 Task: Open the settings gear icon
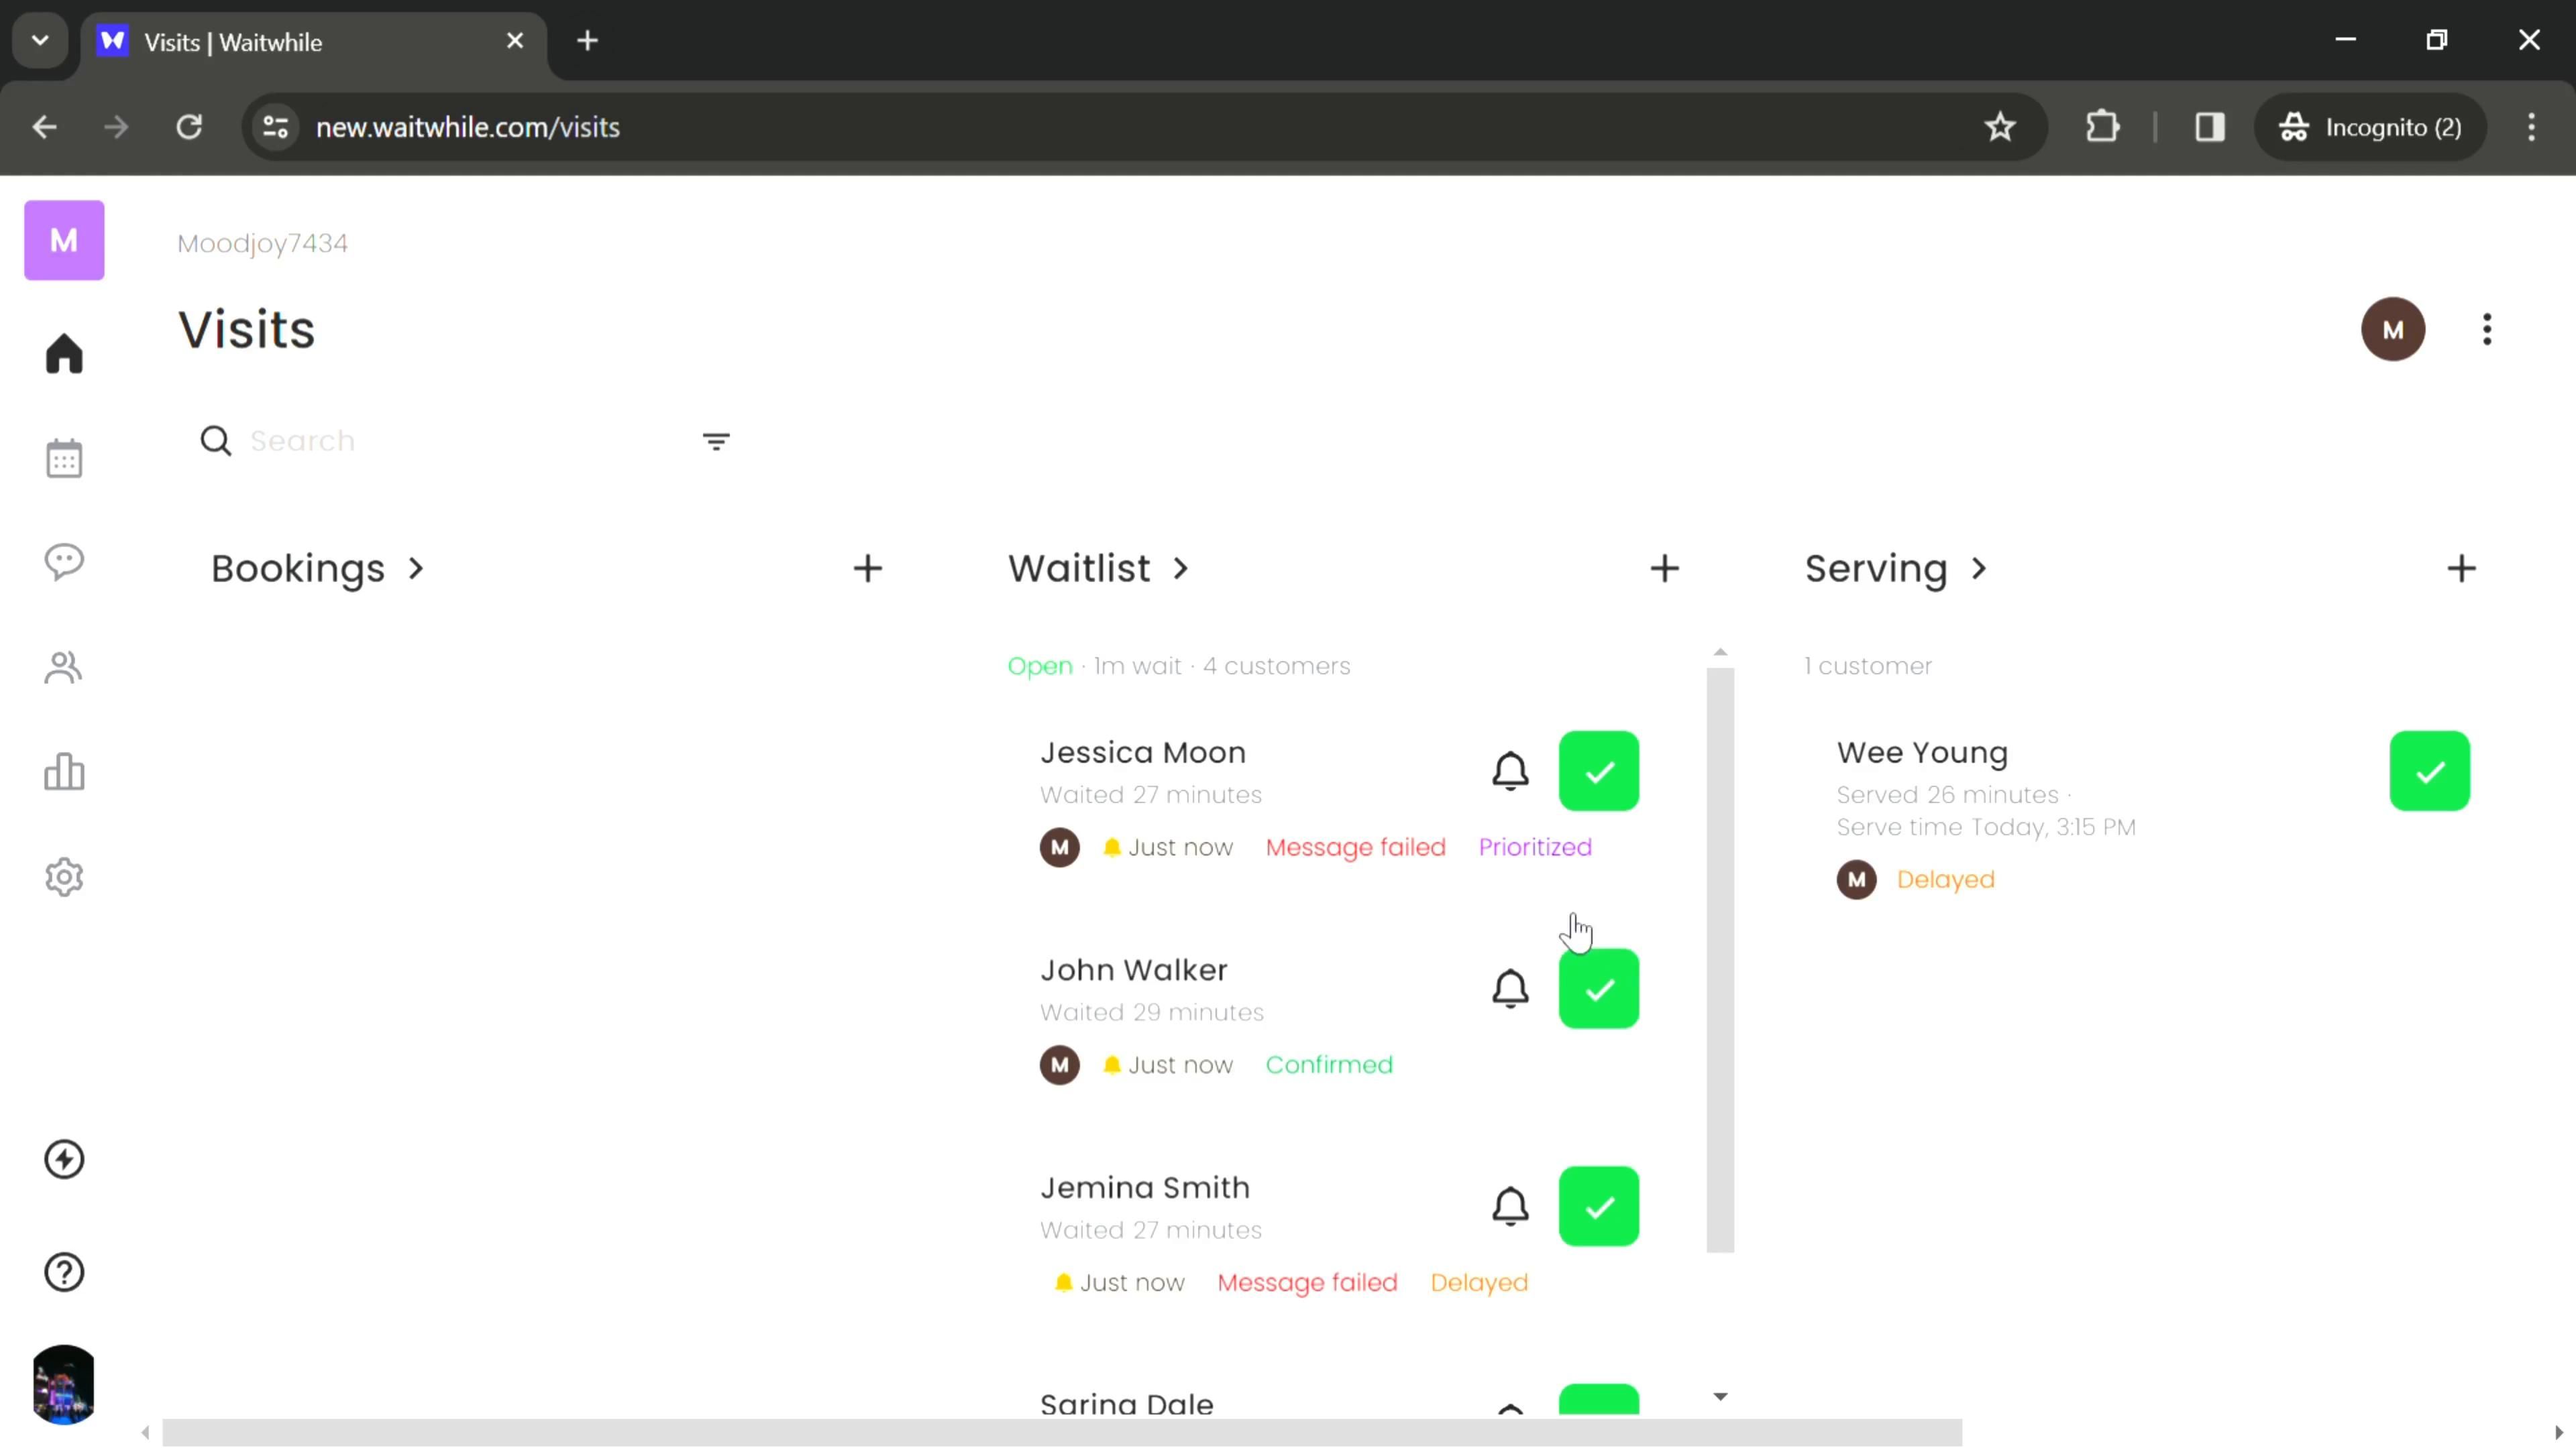click(x=64, y=880)
